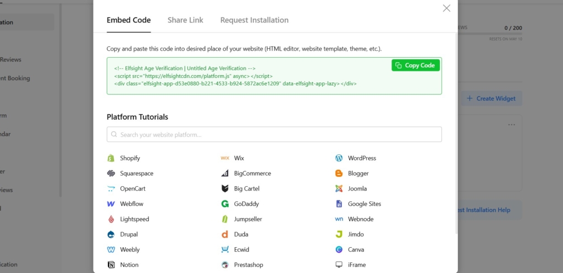Open the Request Installation tab
Viewport: 563px width, 273px height.
point(254,20)
